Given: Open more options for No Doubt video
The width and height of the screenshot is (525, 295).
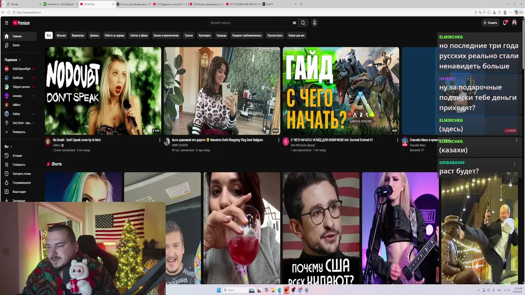Looking at the screenshot, I should click(x=160, y=140).
